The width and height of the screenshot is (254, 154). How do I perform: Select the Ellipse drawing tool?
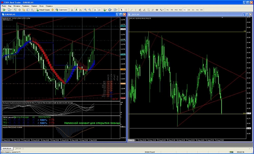[x=157, y=10]
